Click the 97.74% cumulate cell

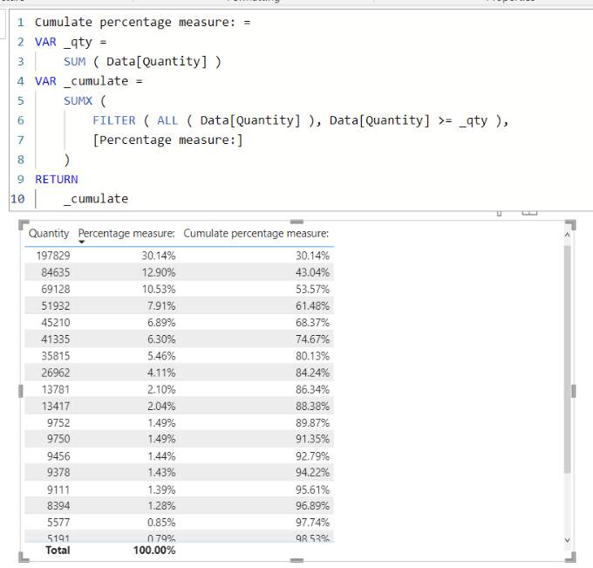[312, 523]
